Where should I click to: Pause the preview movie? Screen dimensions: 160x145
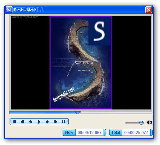63,122
